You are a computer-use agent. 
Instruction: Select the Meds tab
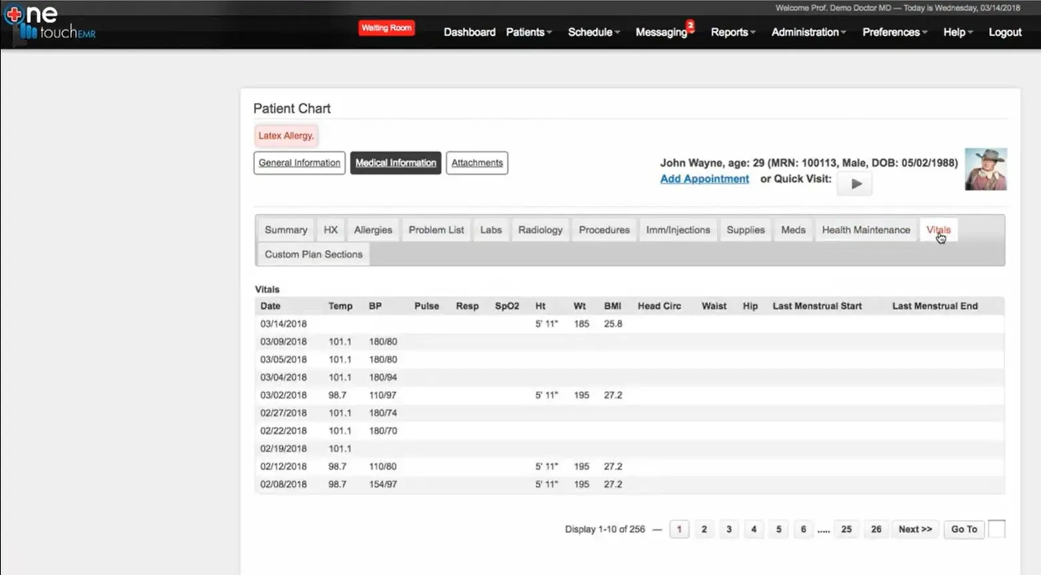pyautogui.click(x=793, y=229)
